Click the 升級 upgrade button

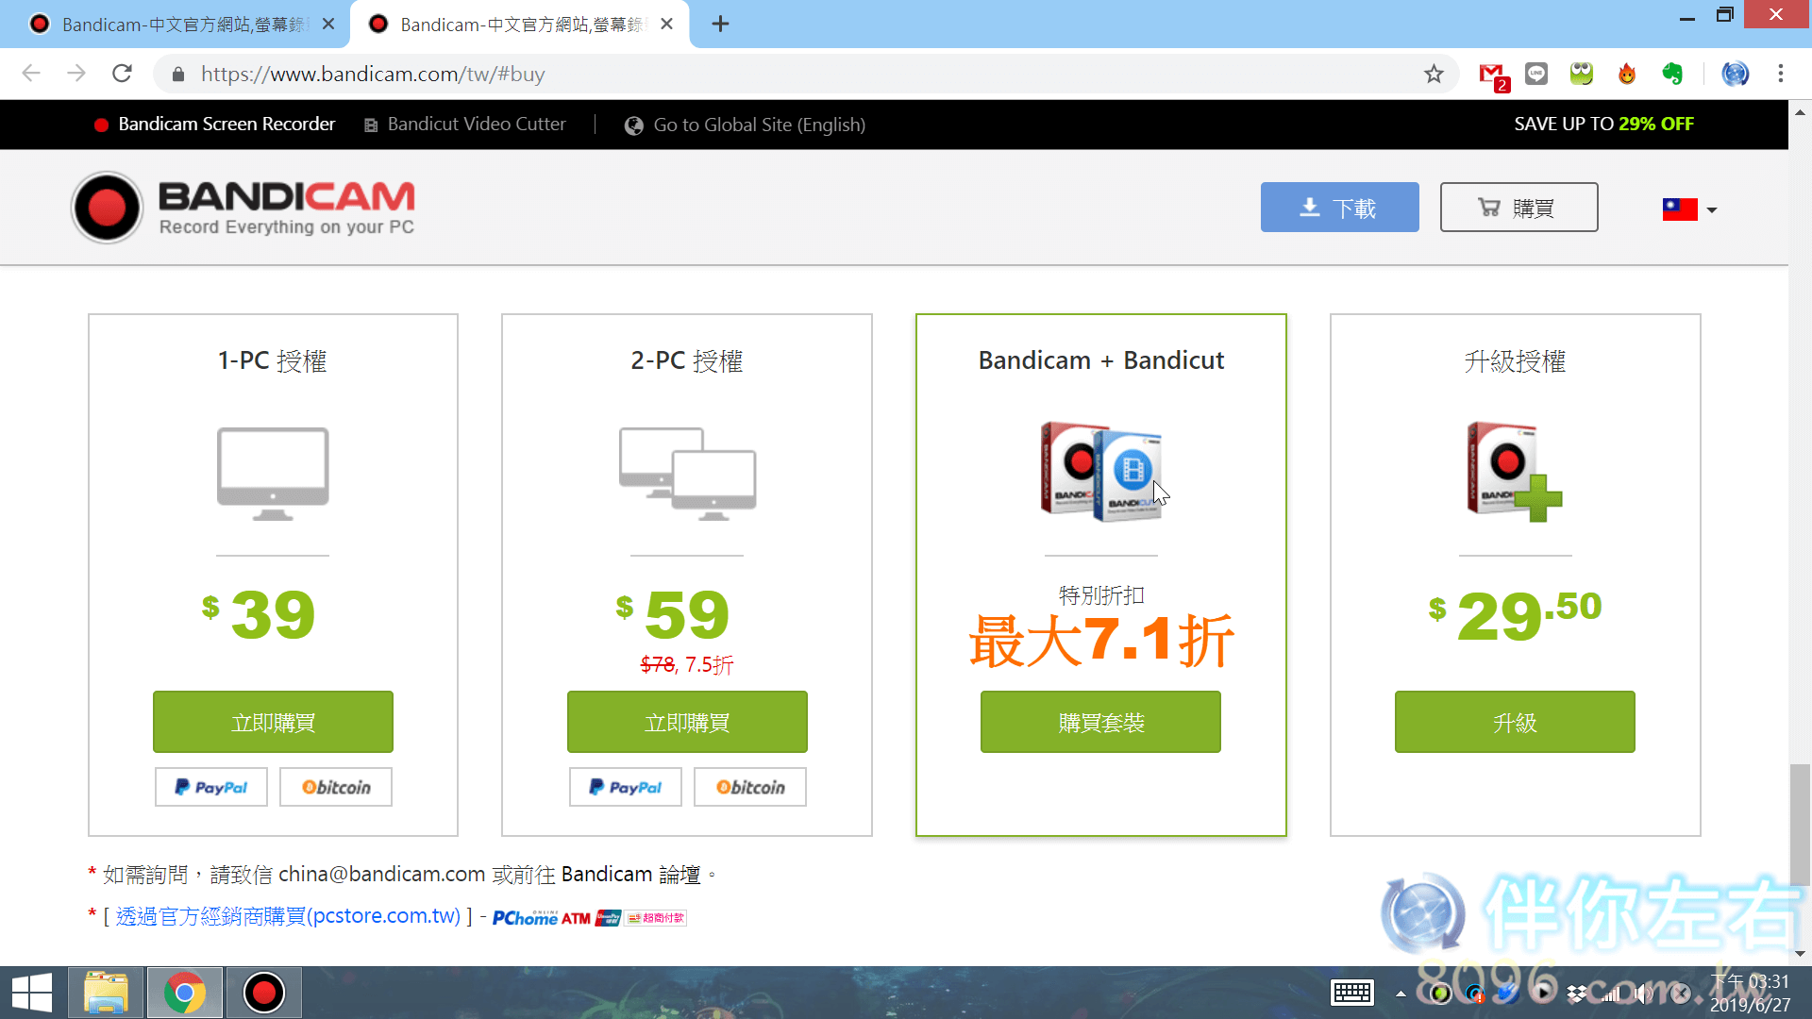tap(1515, 722)
